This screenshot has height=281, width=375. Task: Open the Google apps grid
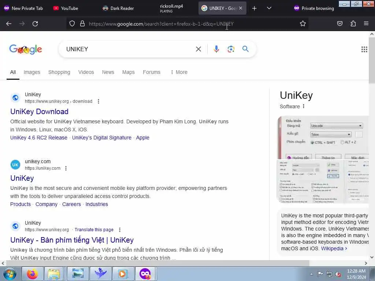tap(364, 49)
